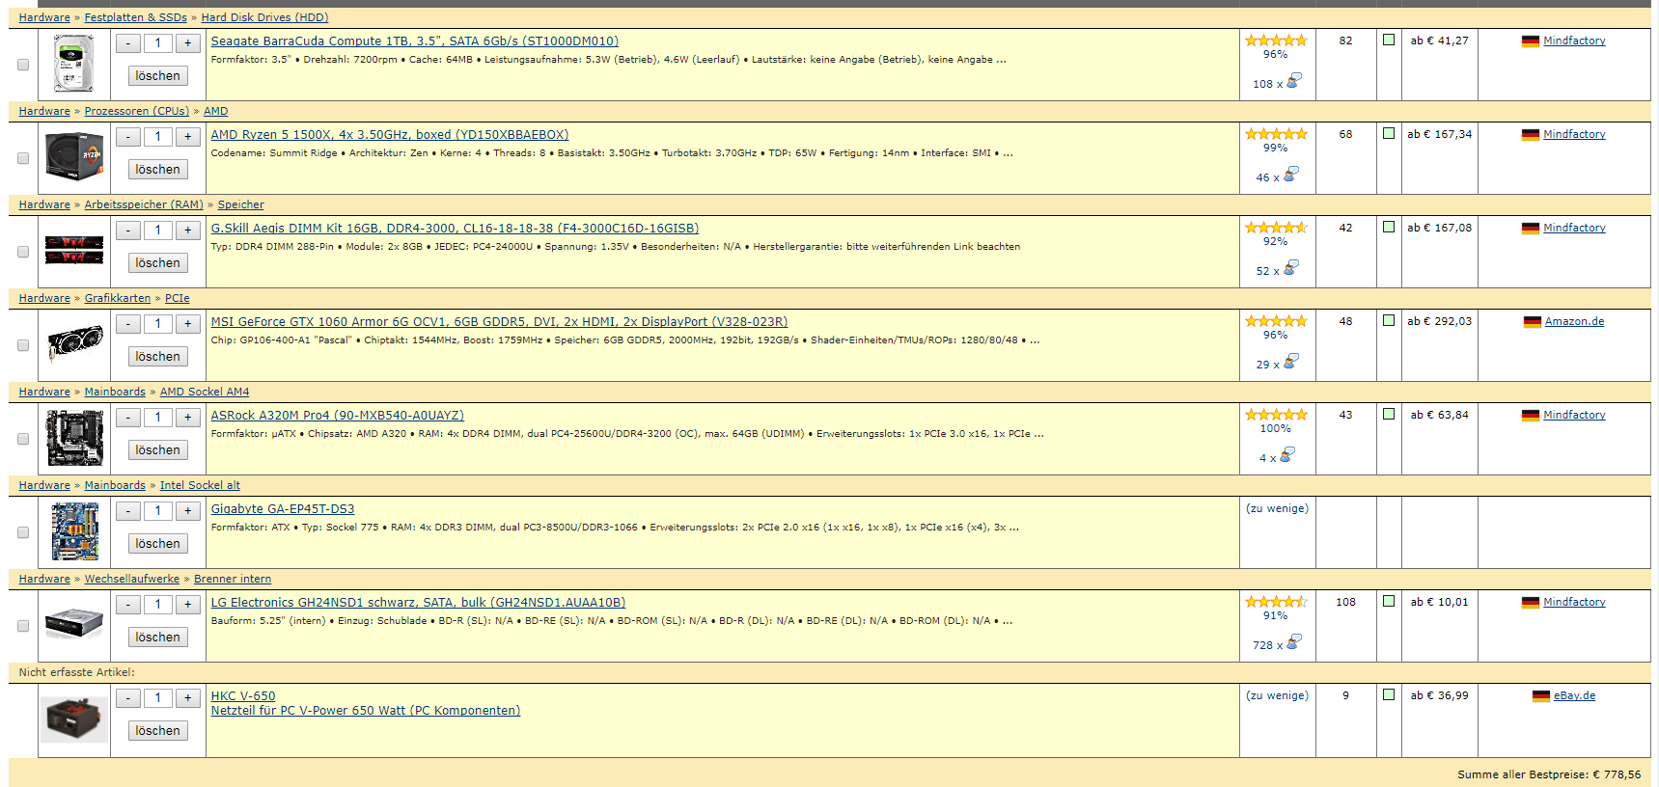Delete HKC V-650 with löschen button
This screenshot has height=787, width=1659.
click(x=158, y=731)
